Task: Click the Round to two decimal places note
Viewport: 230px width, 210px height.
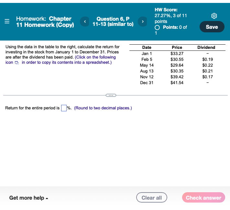Action: coord(103,108)
